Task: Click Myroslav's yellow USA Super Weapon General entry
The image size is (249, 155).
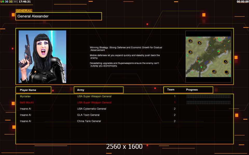Action: 94,96
